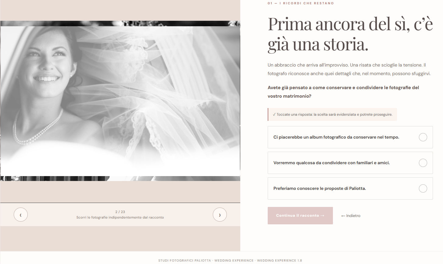Click the '2 / 23' photo counter
The image size is (443, 264).
point(120,212)
